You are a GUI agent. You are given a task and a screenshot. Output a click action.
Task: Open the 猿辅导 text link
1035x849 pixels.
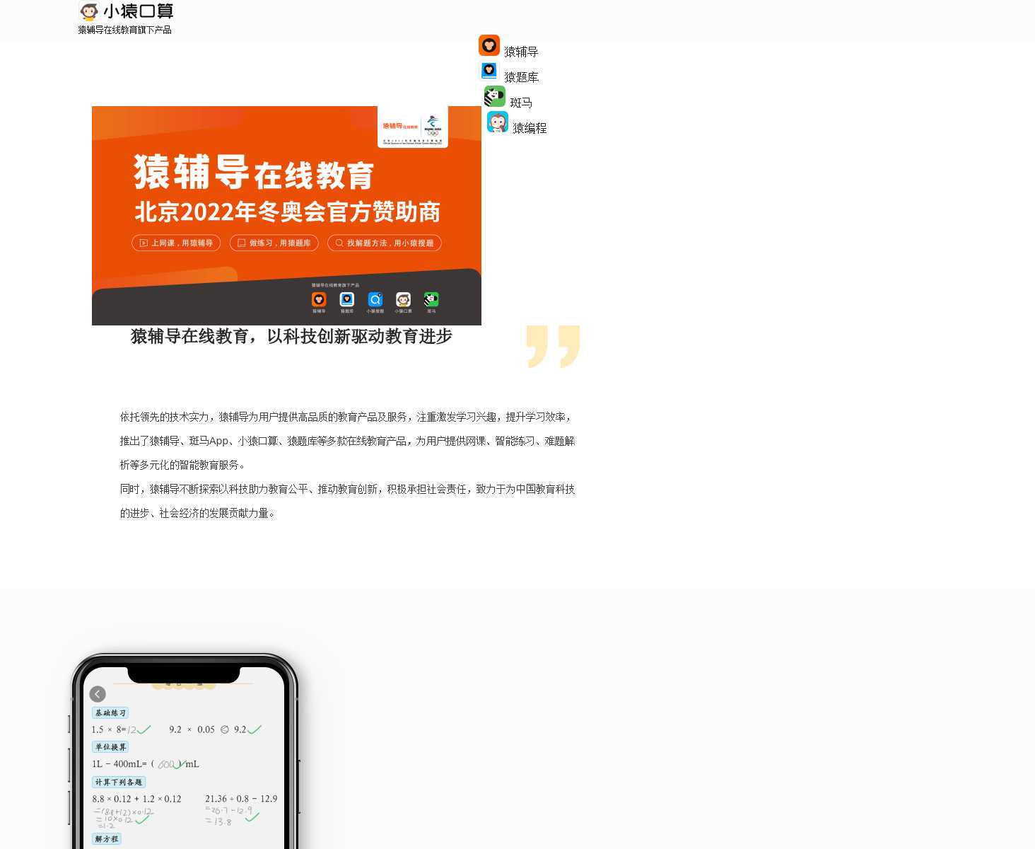(x=521, y=52)
